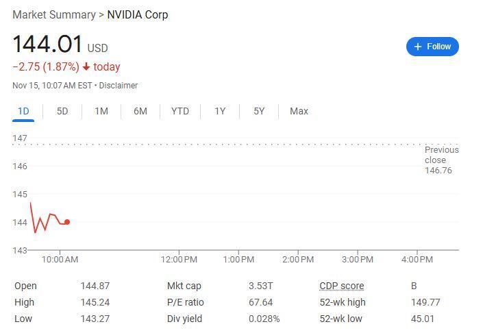
Task: Select the YTD tab
Action: click(180, 111)
